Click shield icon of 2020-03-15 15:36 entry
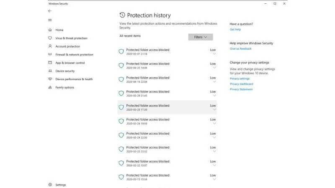 click(x=121, y=177)
